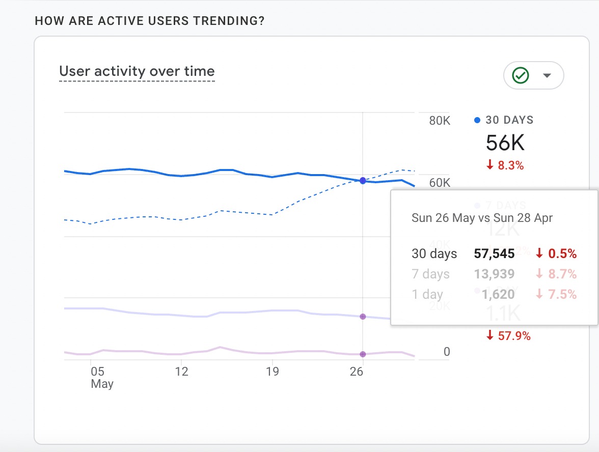Viewport: 599px width, 452px height.
Task: Click the 0.5% change in tooltip
Action: coord(556,253)
